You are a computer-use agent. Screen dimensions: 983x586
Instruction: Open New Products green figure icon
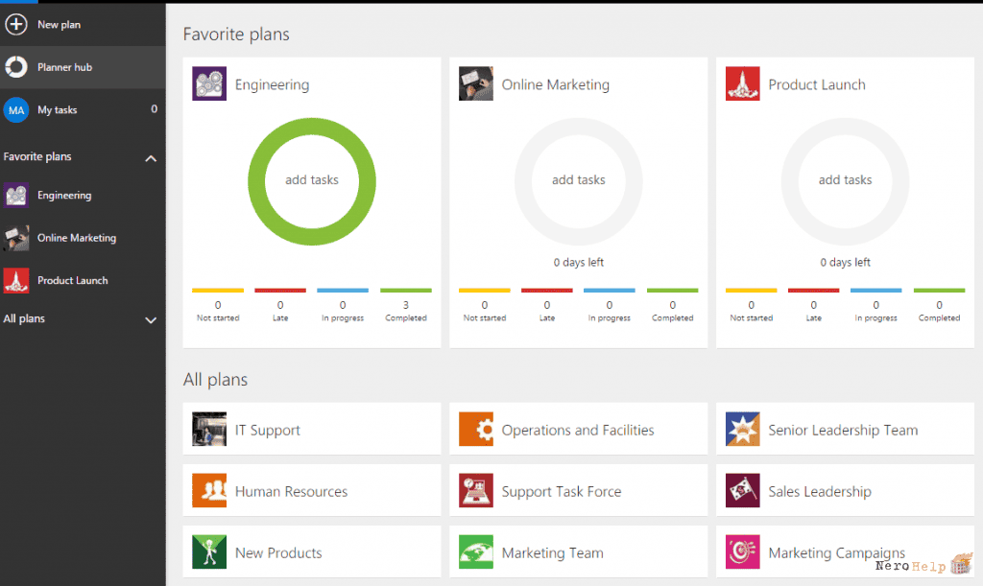[209, 551]
